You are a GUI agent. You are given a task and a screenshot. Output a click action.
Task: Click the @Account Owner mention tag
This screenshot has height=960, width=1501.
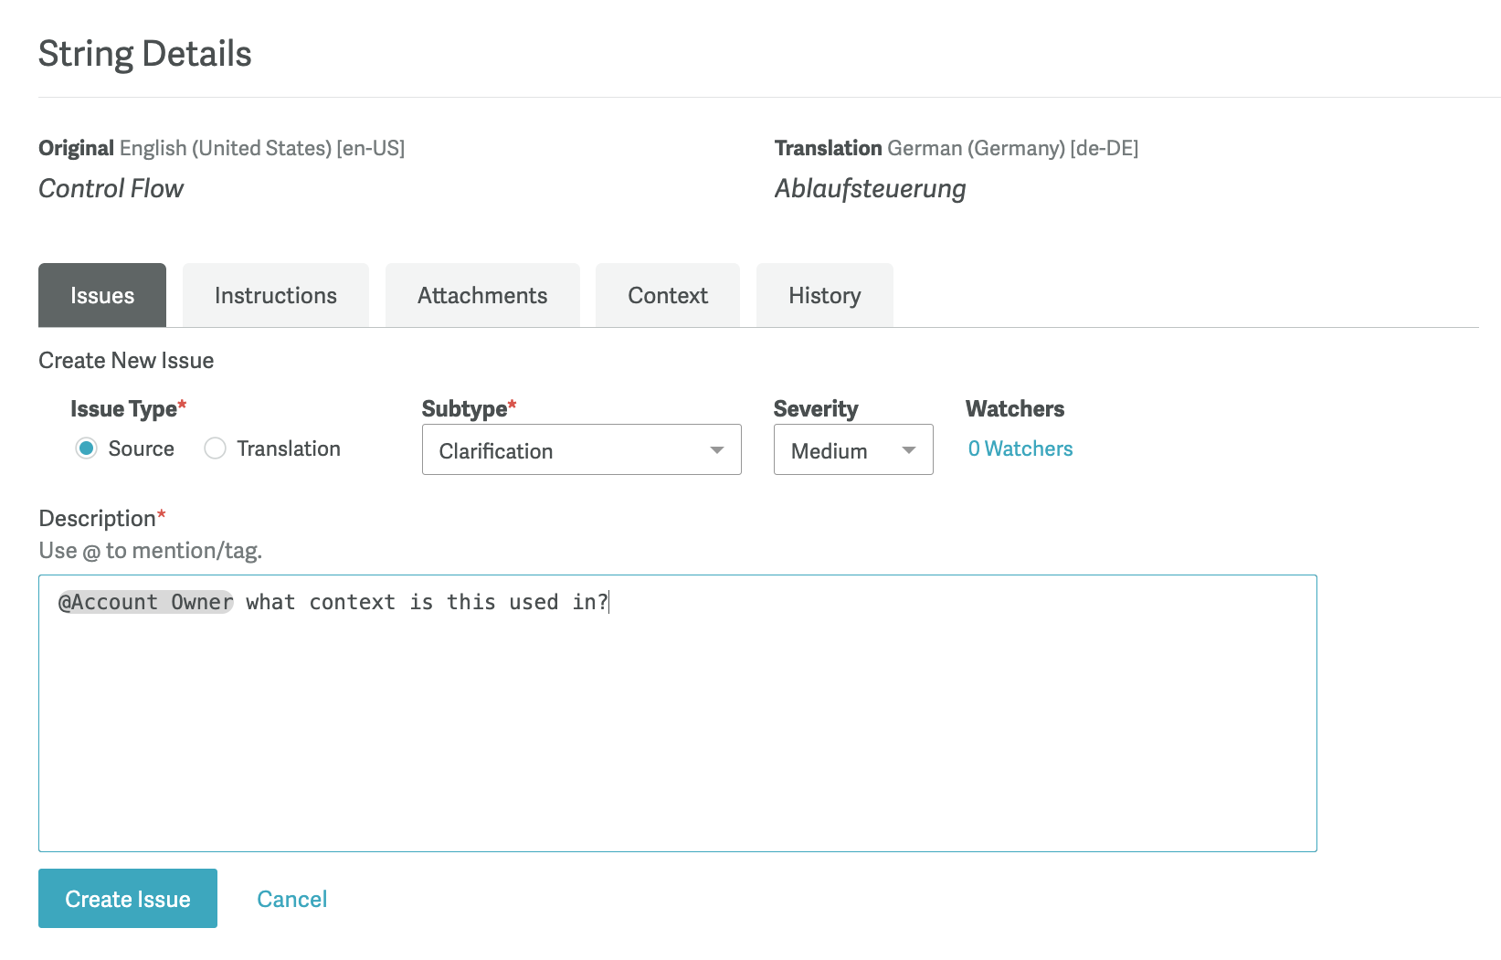pos(146,602)
